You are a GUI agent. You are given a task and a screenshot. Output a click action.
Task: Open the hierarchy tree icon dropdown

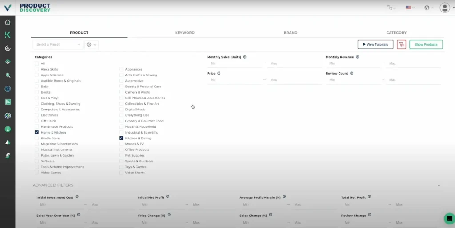pos(391,8)
